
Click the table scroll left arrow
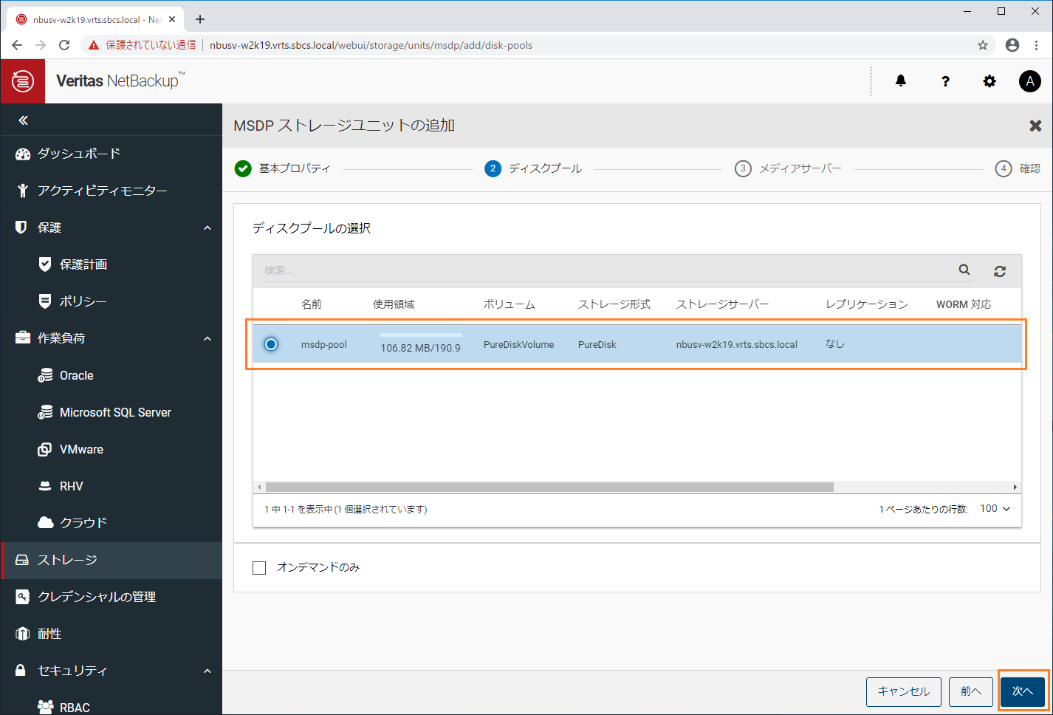[259, 487]
